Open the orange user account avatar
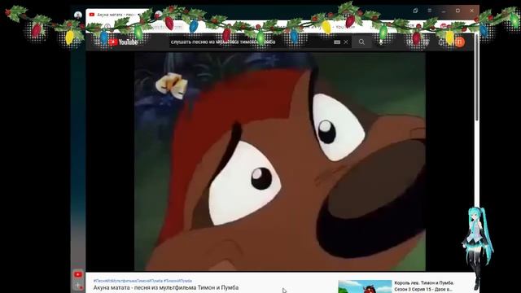 tap(459, 42)
